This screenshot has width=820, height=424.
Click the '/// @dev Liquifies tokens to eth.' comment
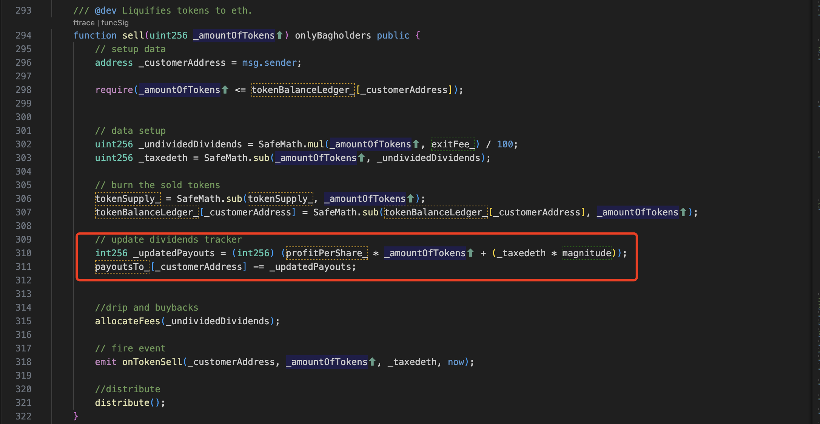tap(163, 11)
